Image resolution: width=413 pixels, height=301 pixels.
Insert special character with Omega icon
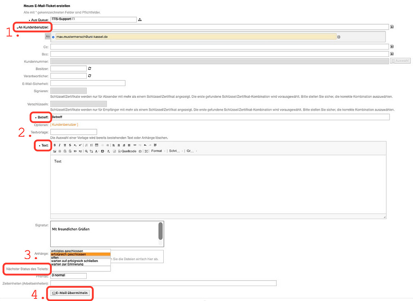click(140, 151)
